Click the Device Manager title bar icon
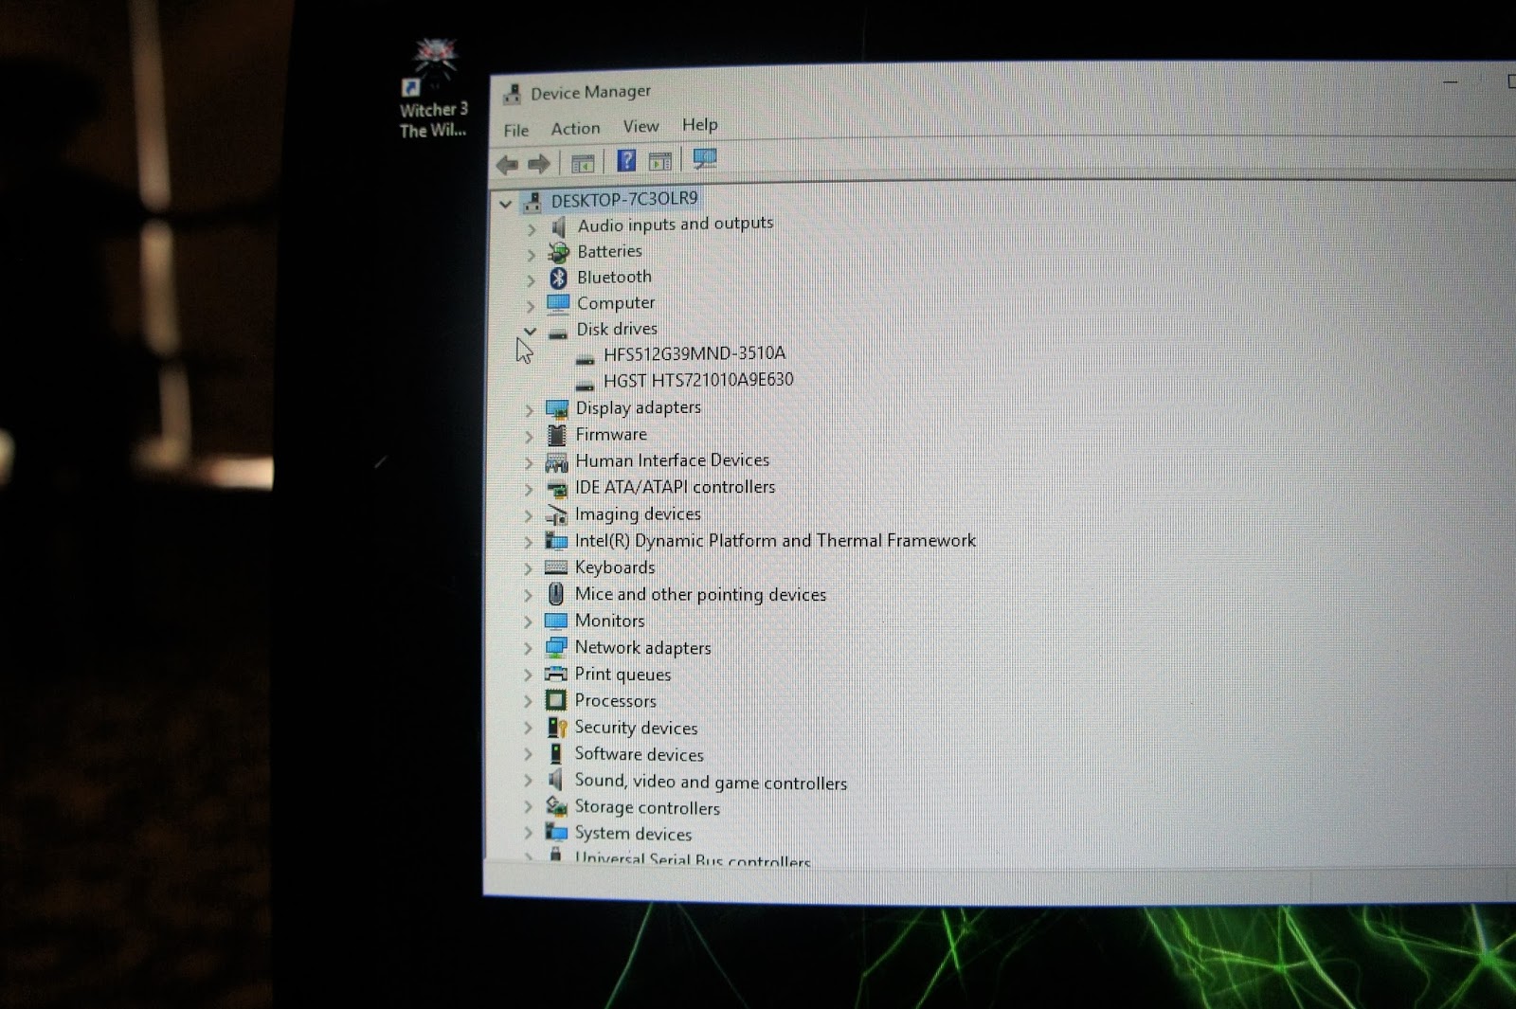 [513, 94]
